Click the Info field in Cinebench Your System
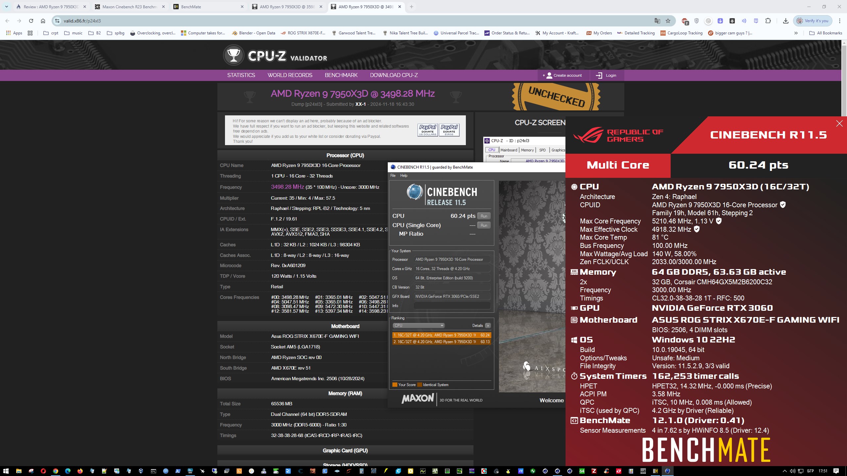Screen dimensions: 847x476 tap(452, 306)
